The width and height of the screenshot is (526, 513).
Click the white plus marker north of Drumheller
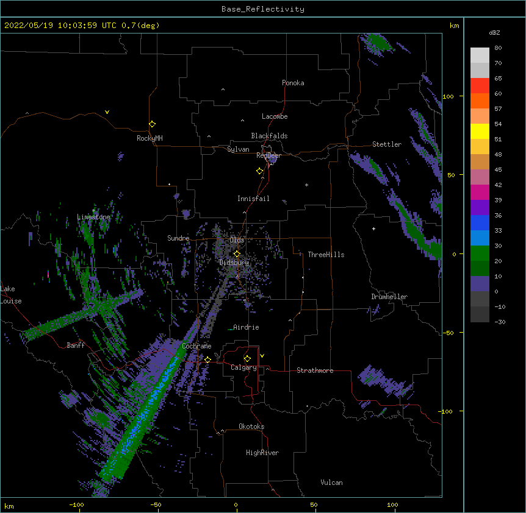pos(373,228)
